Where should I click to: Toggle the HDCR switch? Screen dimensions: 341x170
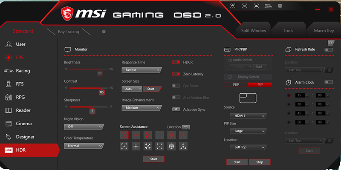coord(176,62)
